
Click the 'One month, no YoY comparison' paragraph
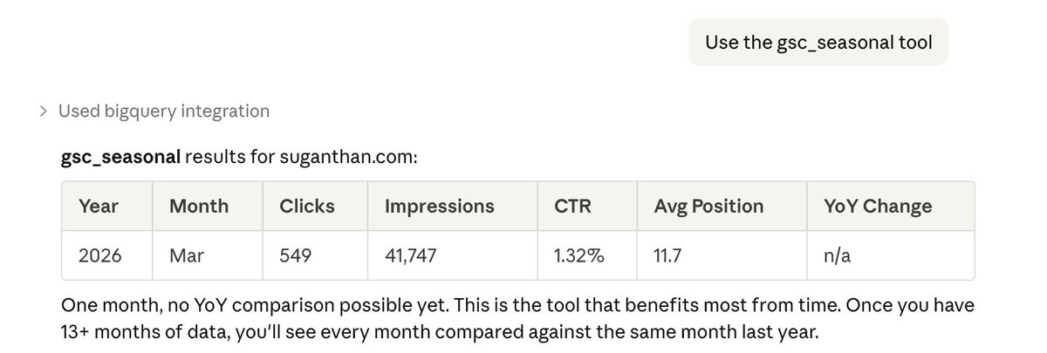pos(517,319)
